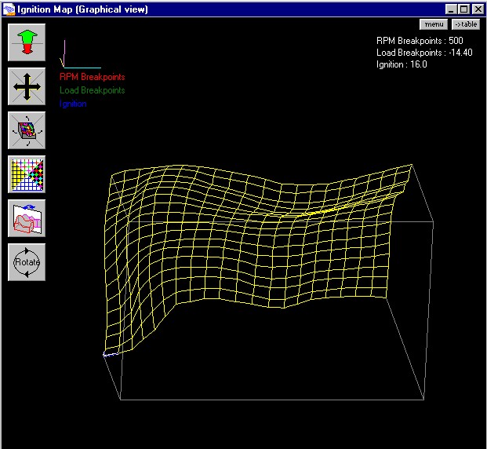
Task: Click the red surface section icon
Action: (27, 218)
